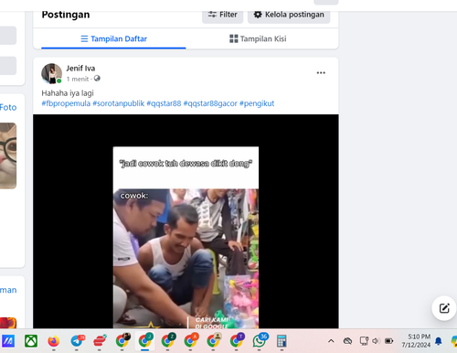Viewport: 457px width, 353px height.
Task: Open first Chrome window with photo avatar
Action: (x=122, y=341)
